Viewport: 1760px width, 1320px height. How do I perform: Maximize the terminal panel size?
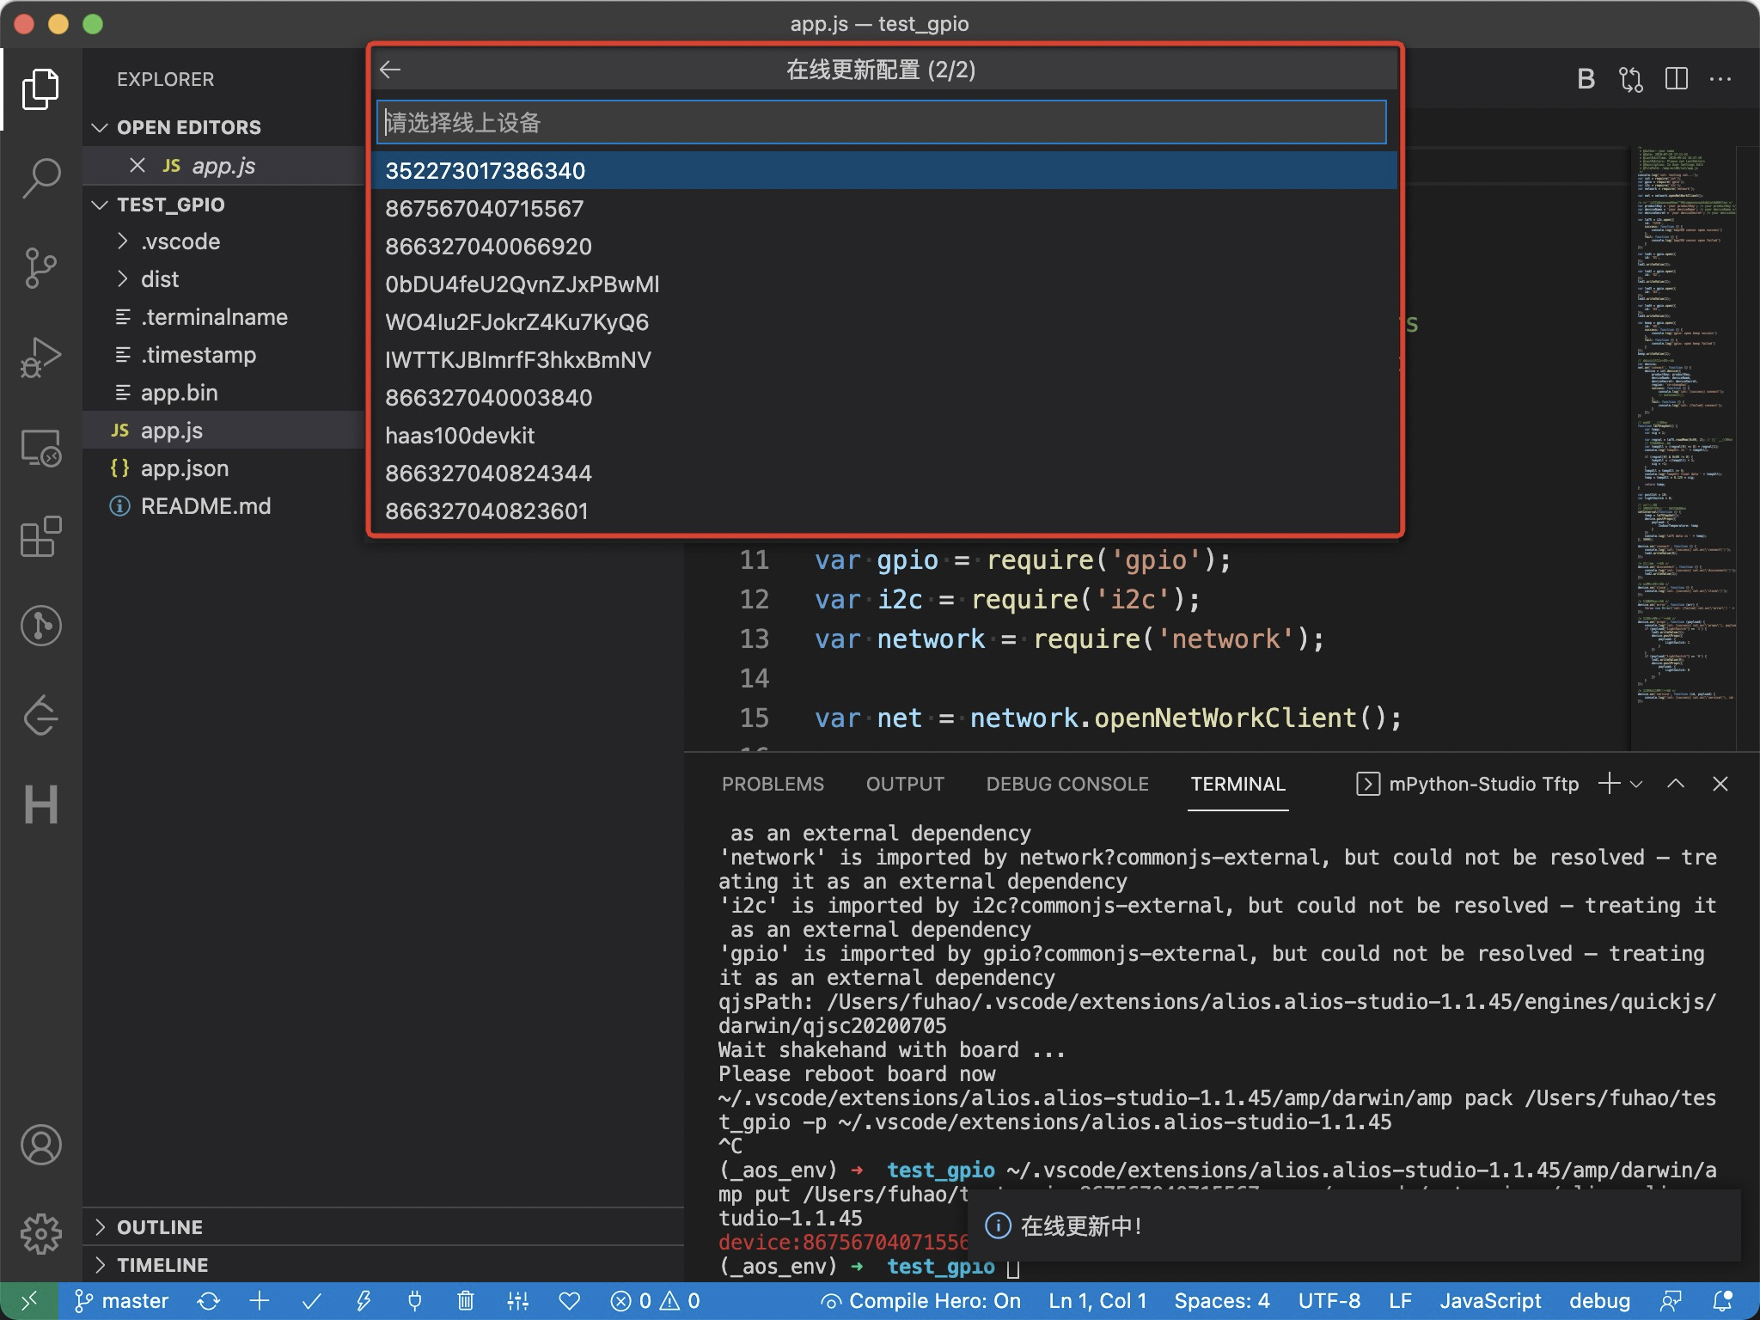click(1676, 784)
